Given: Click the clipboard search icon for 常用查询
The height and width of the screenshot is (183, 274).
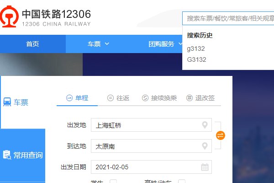Looking at the screenshot, I should (7, 155).
